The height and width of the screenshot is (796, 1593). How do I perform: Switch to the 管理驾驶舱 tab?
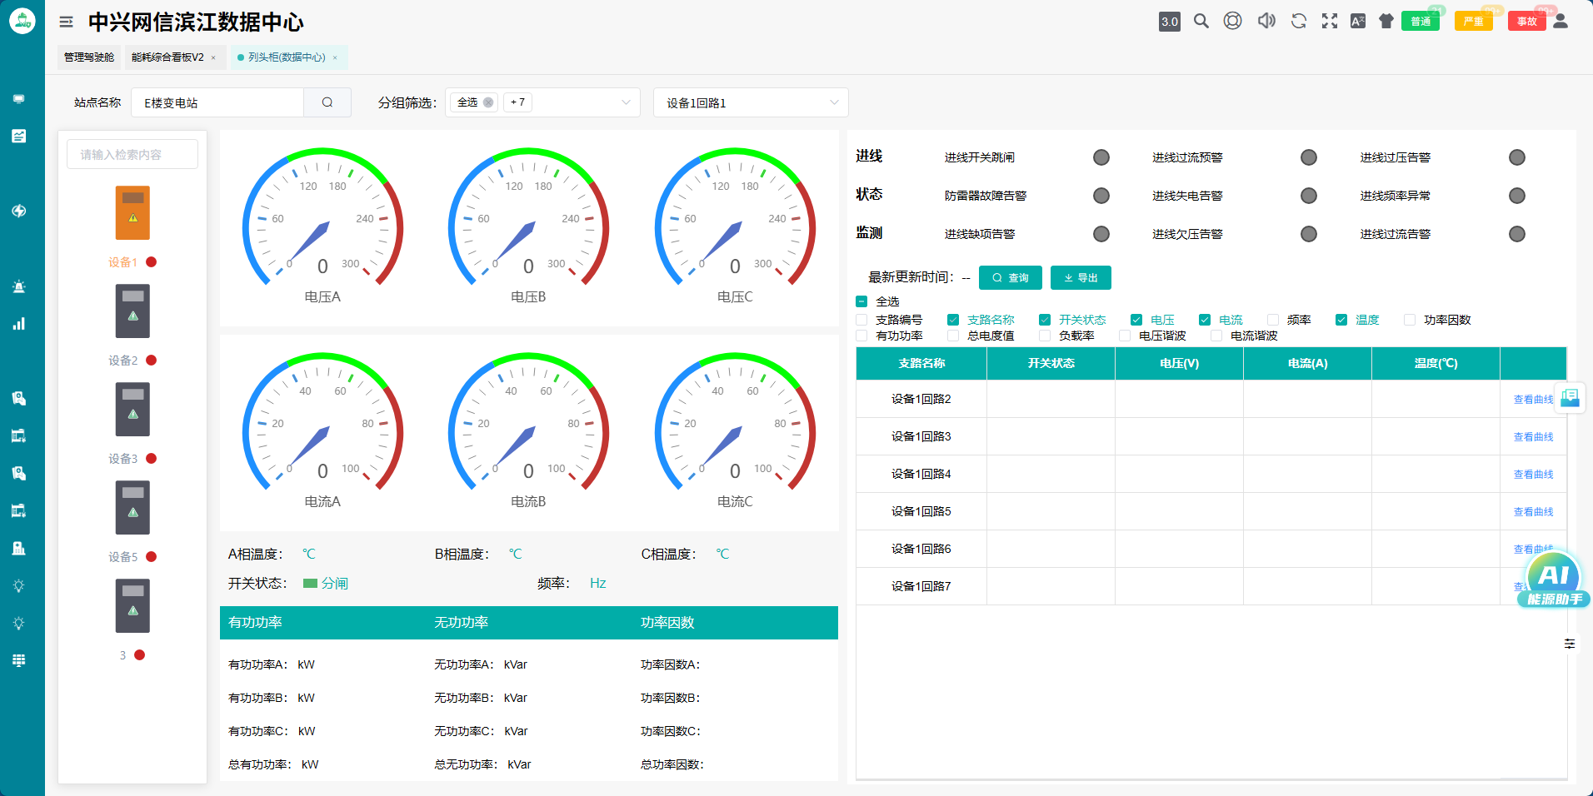(x=89, y=57)
